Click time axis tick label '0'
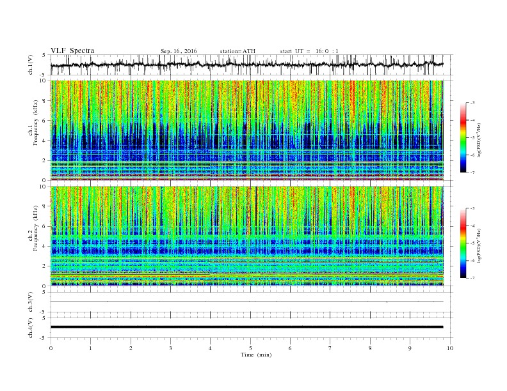This screenshot has height=391, width=507. point(51,348)
